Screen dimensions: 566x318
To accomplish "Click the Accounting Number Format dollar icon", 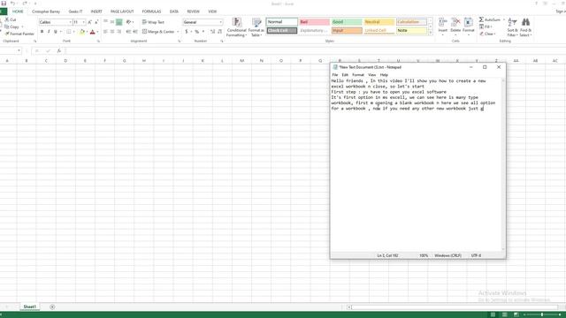I will (187, 32).
